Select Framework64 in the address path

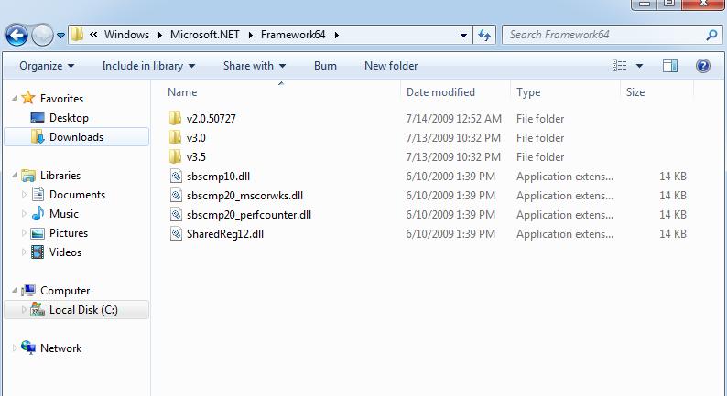pyautogui.click(x=293, y=34)
